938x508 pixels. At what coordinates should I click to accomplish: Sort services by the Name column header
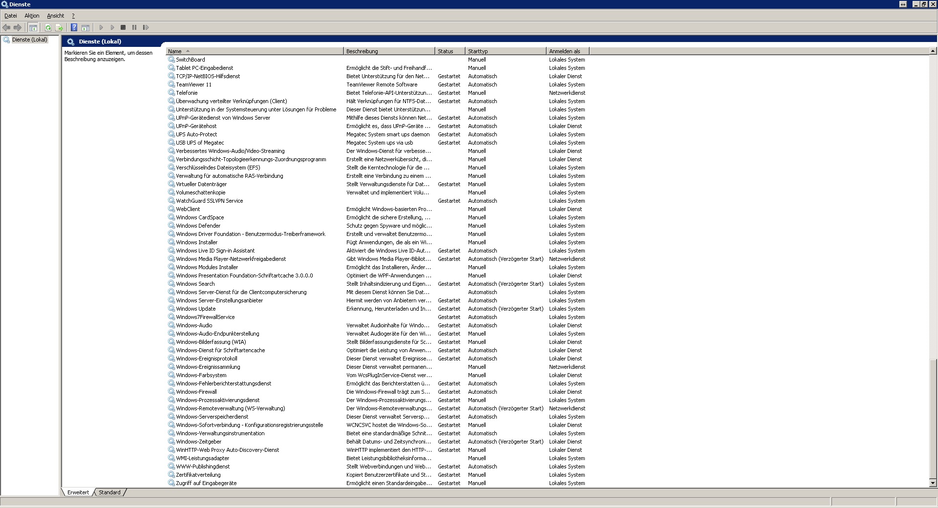tap(254, 51)
